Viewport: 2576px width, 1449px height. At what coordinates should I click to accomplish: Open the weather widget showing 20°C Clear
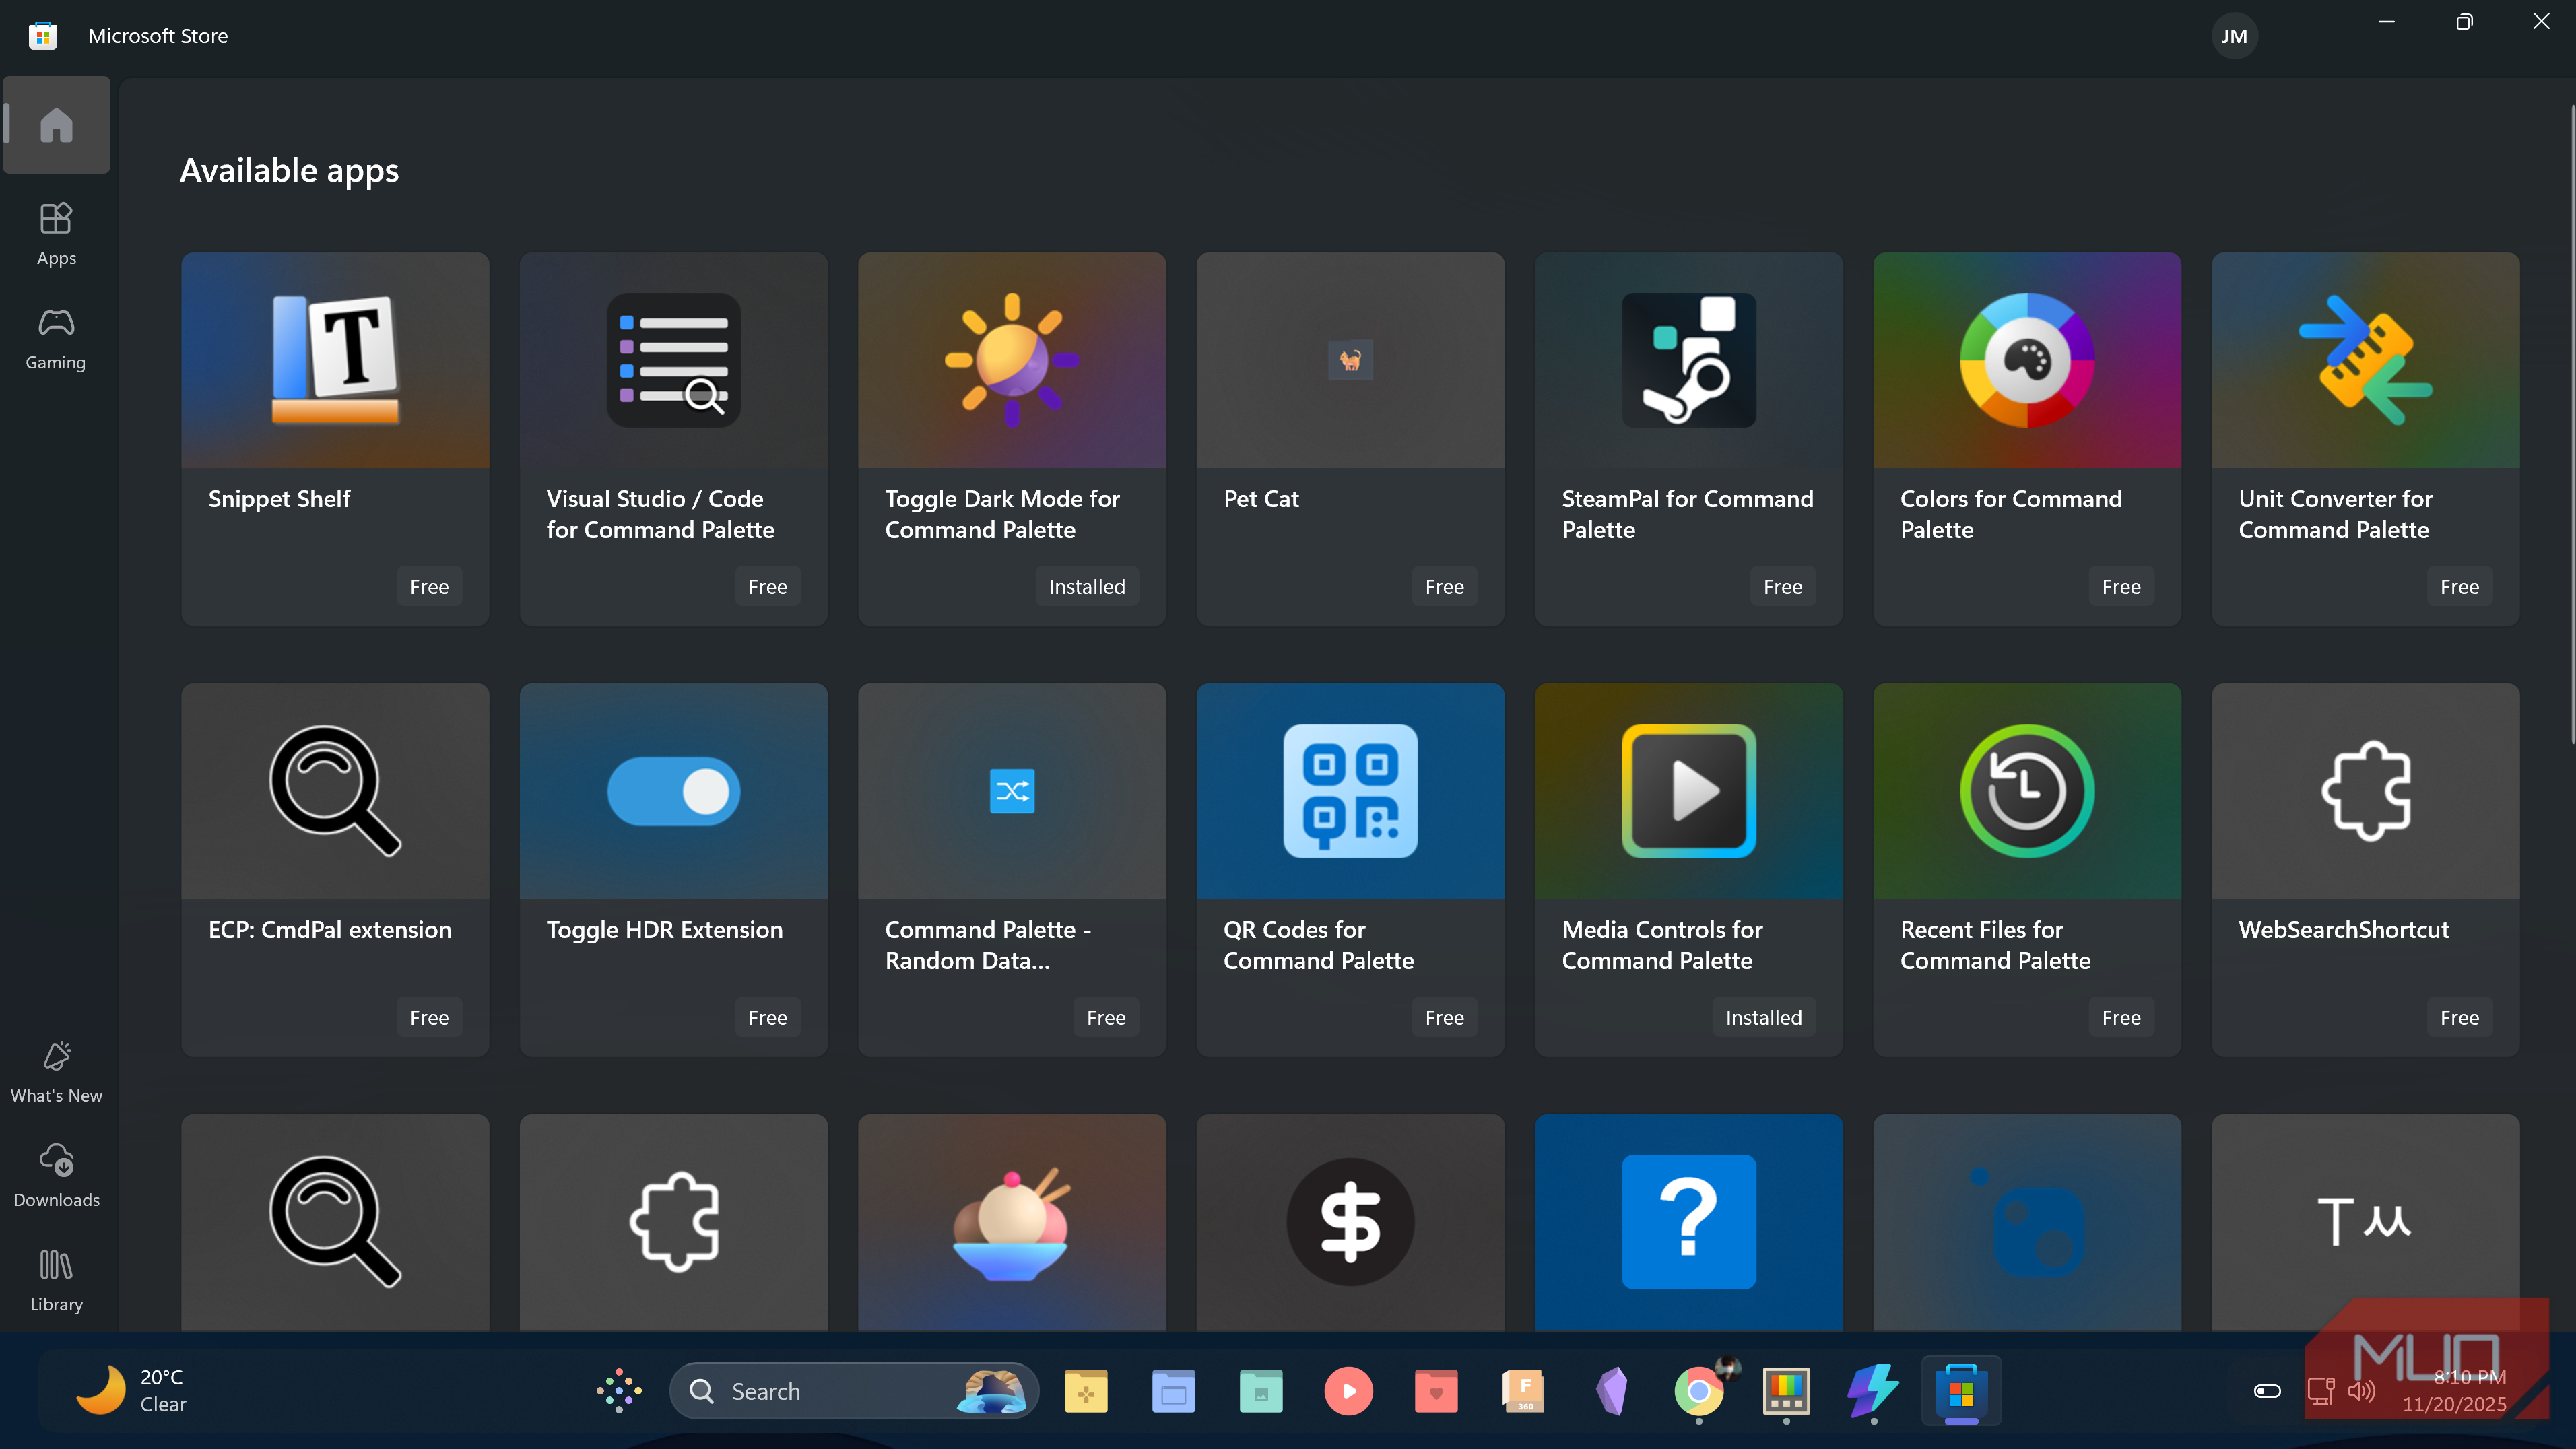(x=133, y=1391)
